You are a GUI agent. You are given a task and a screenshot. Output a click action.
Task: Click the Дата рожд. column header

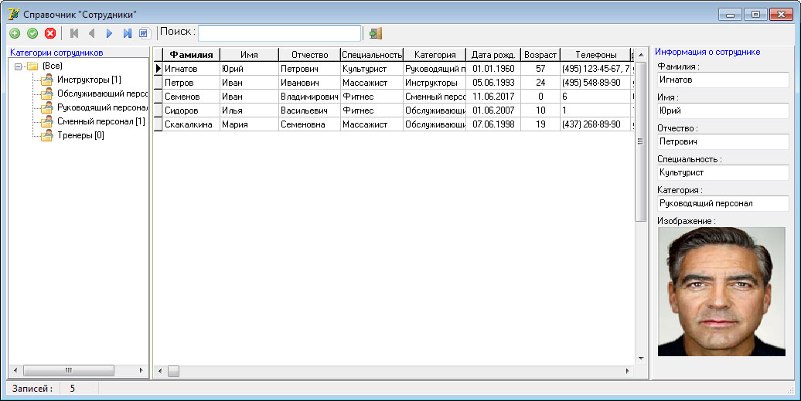pyautogui.click(x=493, y=55)
